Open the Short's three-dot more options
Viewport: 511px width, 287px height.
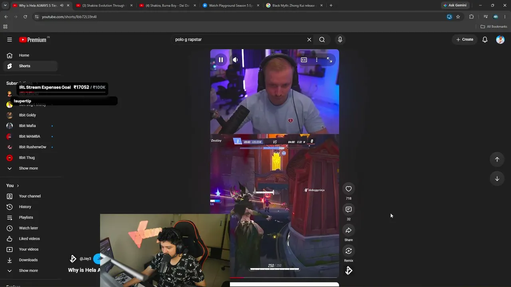coord(317,60)
